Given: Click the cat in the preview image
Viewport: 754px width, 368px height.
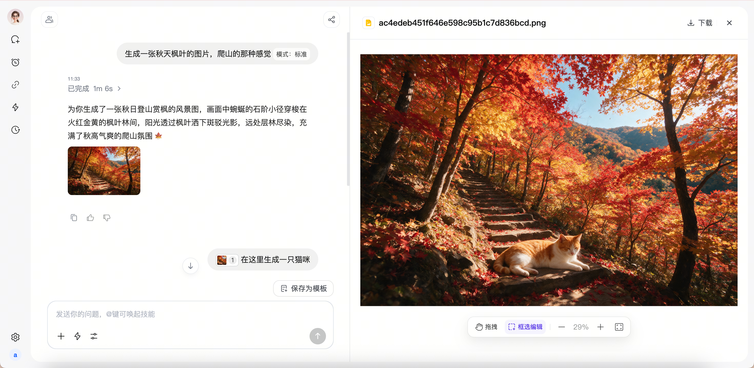Looking at the screenshot, I should point(541,255).
